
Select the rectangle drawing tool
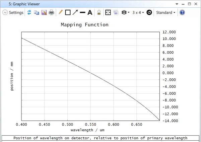coord(68,12)
